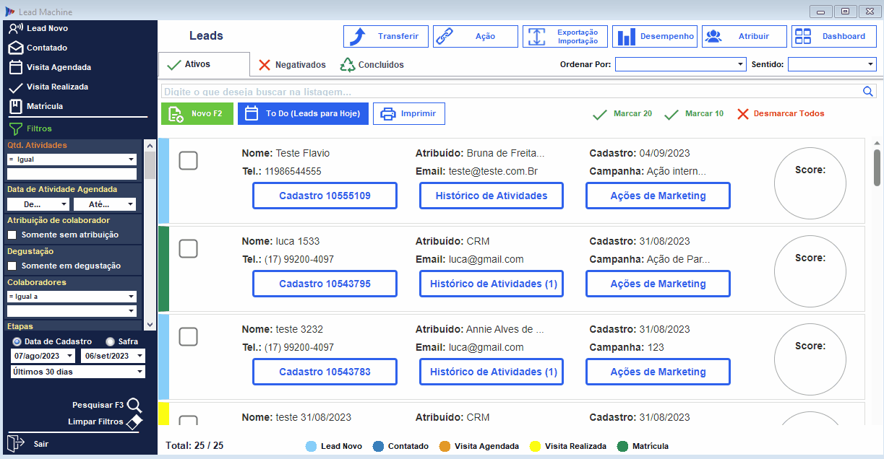Click the Sair exit door icon
Image resolution: width=884 pixels, height=459 pixels.
(x=16, y=443)
